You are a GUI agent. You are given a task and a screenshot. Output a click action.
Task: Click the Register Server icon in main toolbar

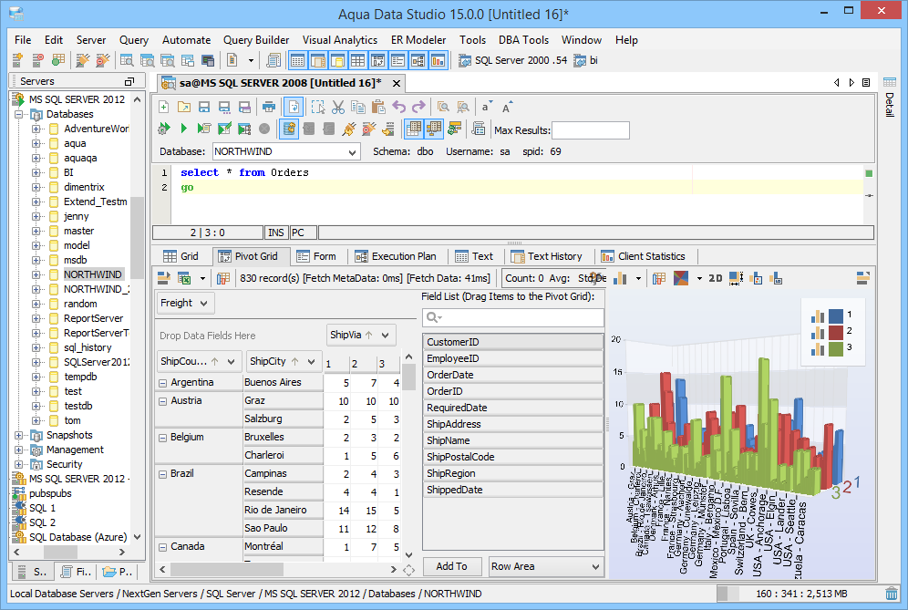pyautogui.click(x=17, y=60)
